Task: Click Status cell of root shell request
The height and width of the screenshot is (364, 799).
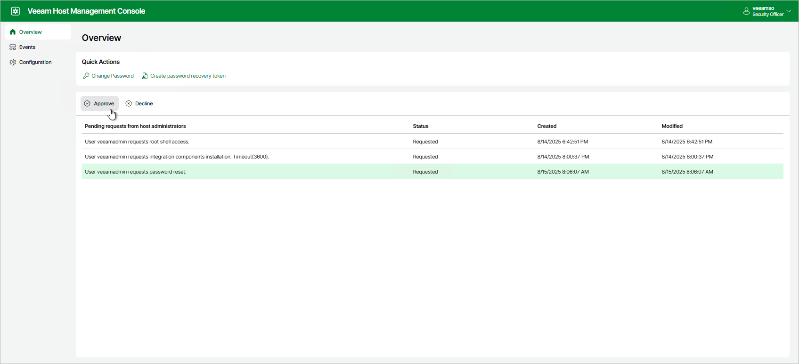Action: pos(425,142)
